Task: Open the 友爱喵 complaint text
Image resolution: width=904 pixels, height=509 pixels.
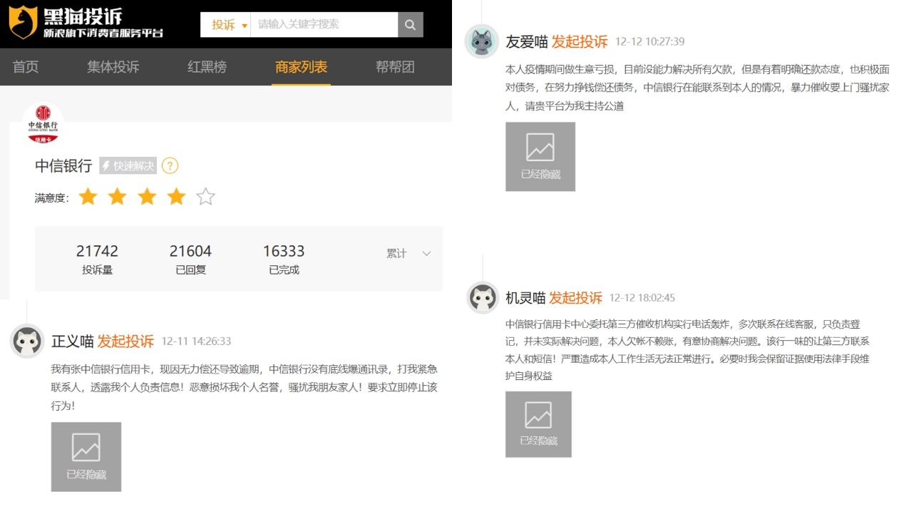Action: tap(698, 88)
